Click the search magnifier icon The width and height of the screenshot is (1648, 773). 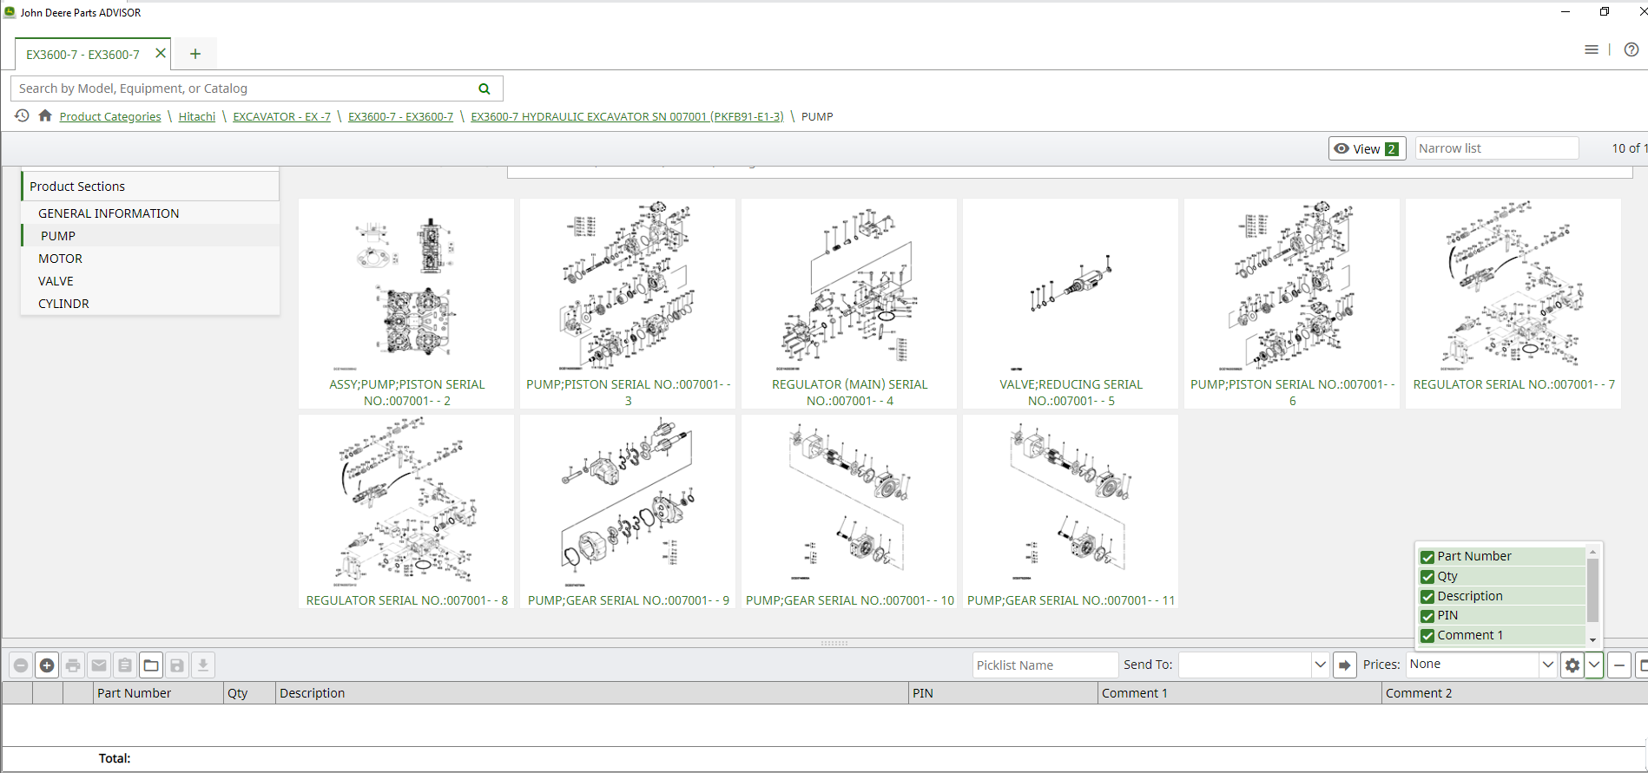pyautogui.click(x=485, y=88)
